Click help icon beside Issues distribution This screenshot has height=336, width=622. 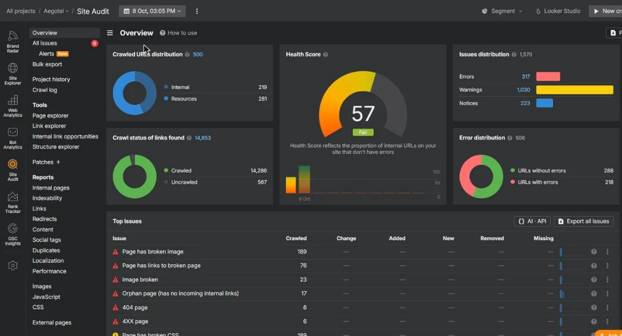click(514, 54)
